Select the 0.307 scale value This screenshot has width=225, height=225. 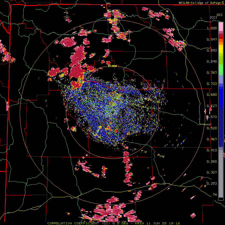[x=212, y=172]
